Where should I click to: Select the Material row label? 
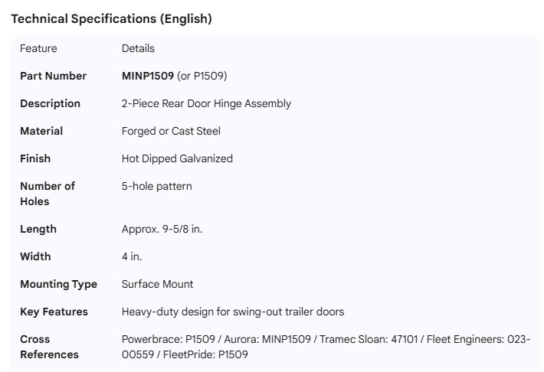(x=41, y=131)
